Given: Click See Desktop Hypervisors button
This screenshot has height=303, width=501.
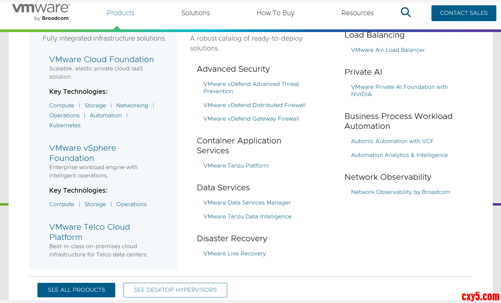Looking at the screenshot, I should (x=175, y=290).
